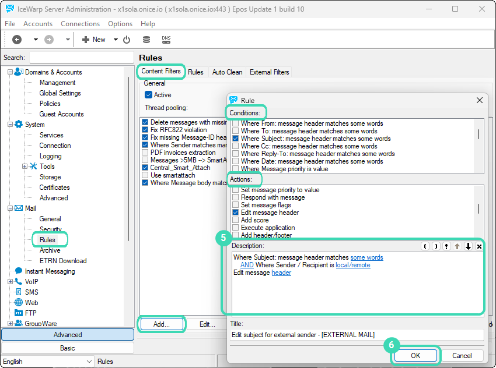Screen dimensions: 496x368
Task: Click the Web globe icon
Action: pyautogui.click(x=19, y=302)
